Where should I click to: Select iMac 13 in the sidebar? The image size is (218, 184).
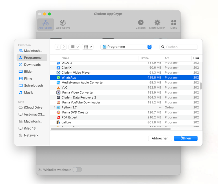(x=32, y=128)
